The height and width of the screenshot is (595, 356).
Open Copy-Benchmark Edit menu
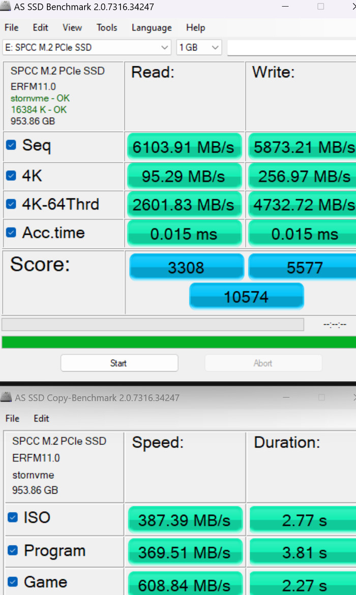[41, 418]
